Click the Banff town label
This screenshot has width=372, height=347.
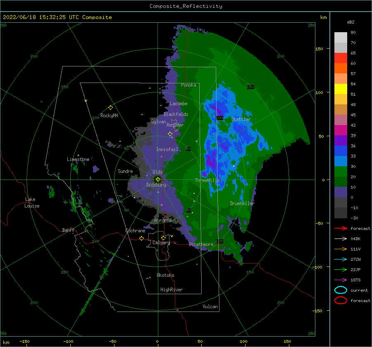(x=68, y=230)
